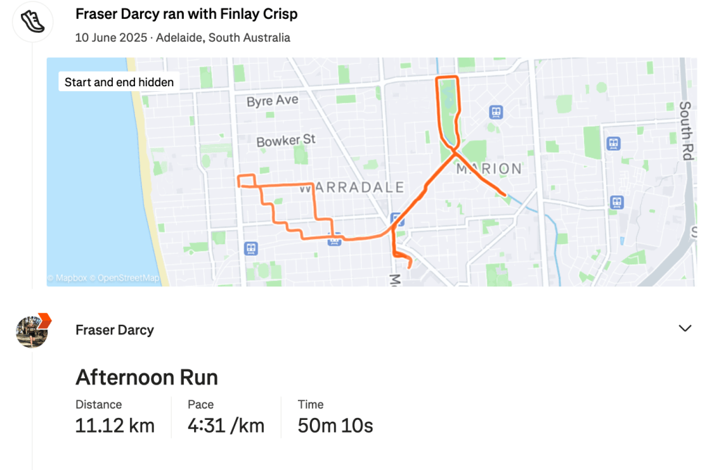Viewport: 712px width, 470px height.
Task: Click the lower station icon on map's right side
Action: 617,202
